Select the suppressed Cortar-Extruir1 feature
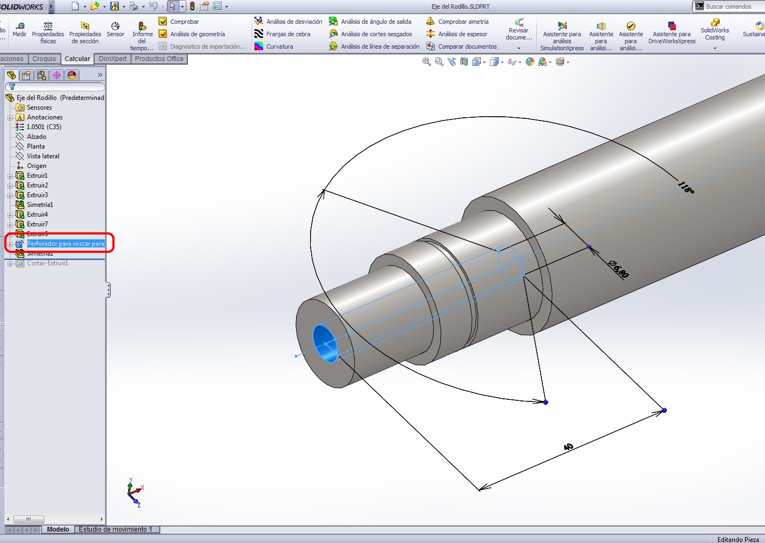765x543 pixels. coord(42,263)
